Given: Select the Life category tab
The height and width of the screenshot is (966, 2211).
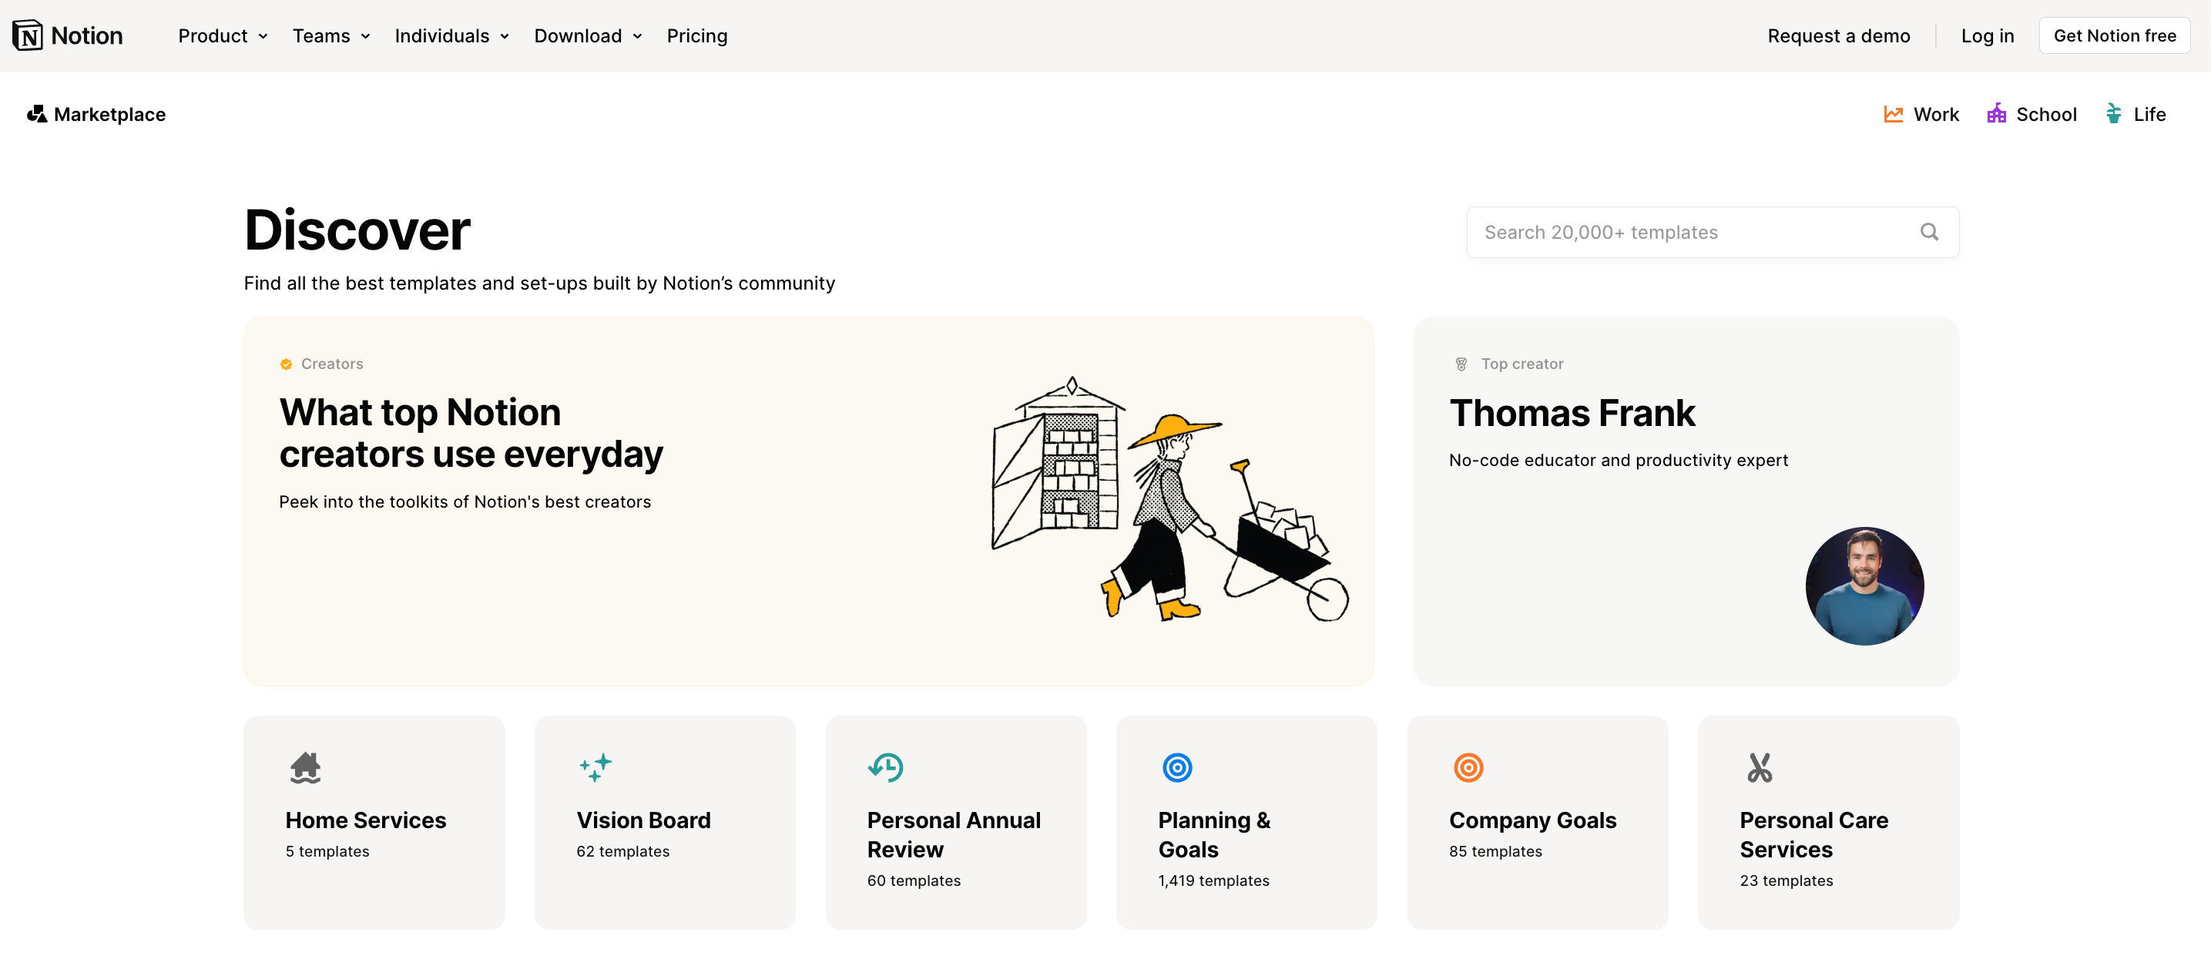Looking at the screenshot, I should tap(2135, 114).
